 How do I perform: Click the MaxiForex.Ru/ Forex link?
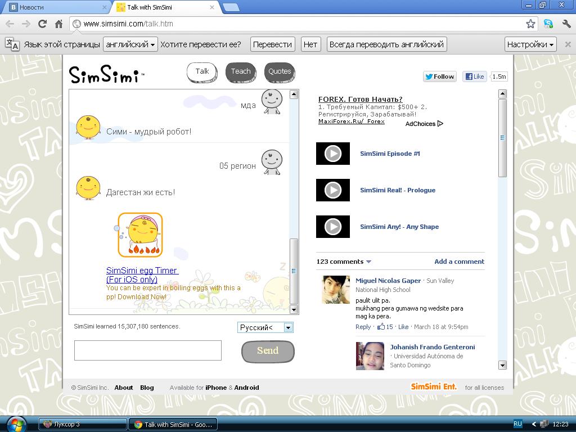click(x=351, y=121)
